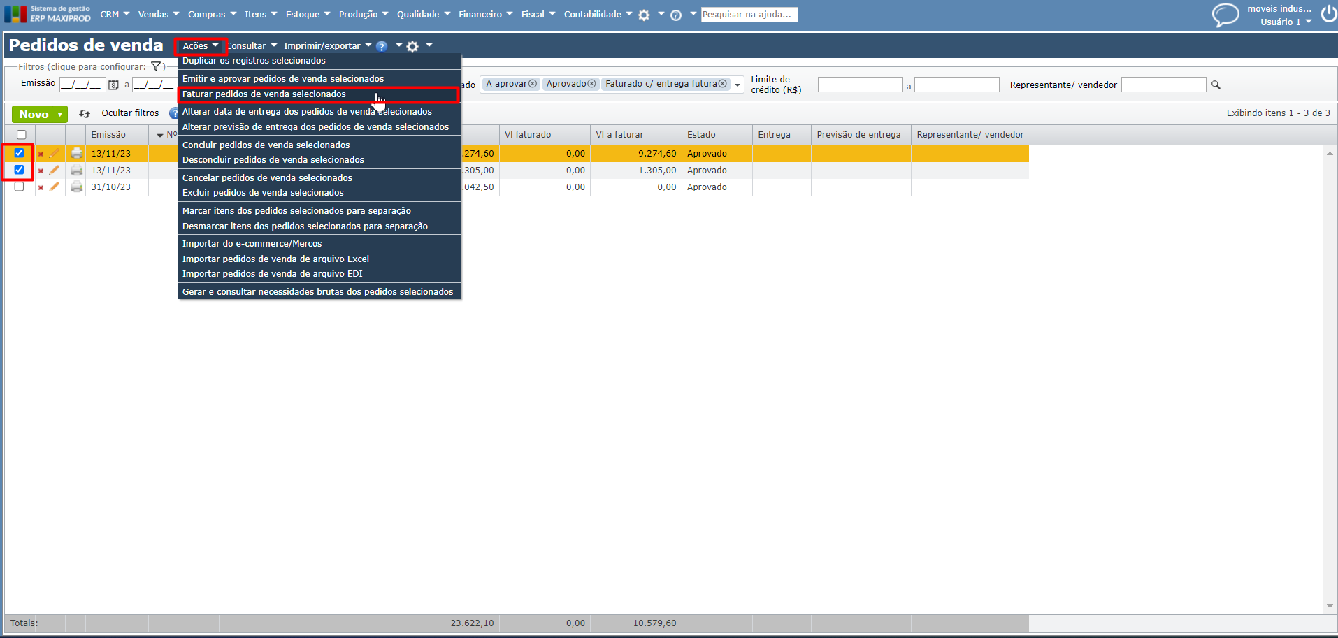This screenshot has width=1338, height=638.
Task: Uncheck the second 13/11/23 order checkbox
Action: (19, 169)
